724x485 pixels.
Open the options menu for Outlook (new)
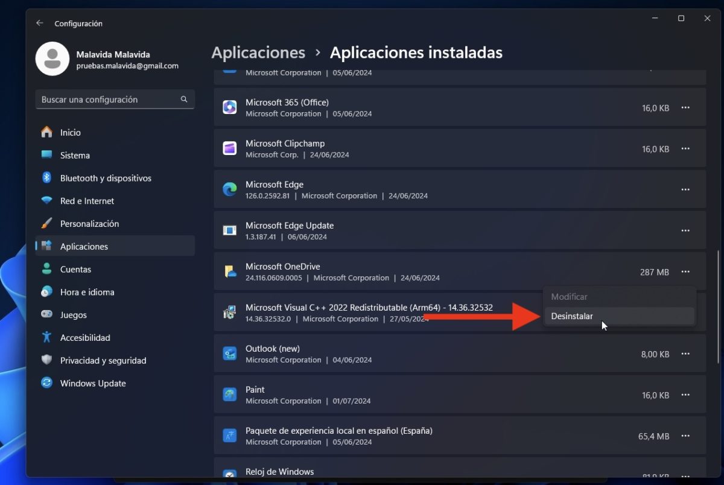pyautogui.click(x=685, y=353)
